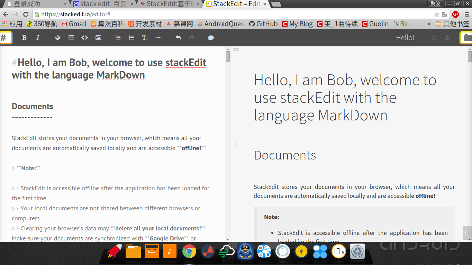472x265 pixels.
Task: Apply bold formatting in toolbar
Action: click(x=24, y=38)
